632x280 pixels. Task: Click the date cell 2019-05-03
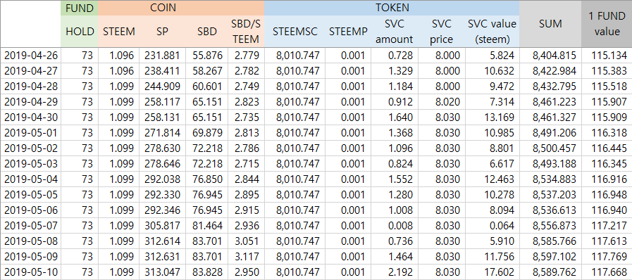[30, 164]
